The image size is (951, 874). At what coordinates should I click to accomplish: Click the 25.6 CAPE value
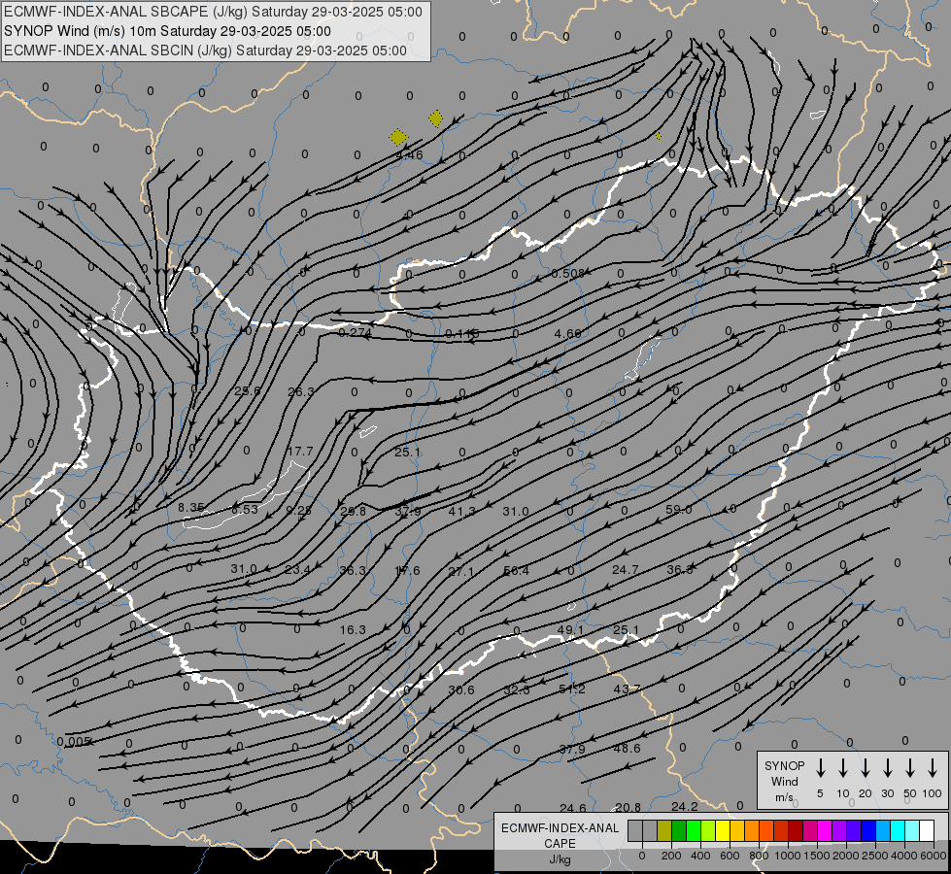click(x=248, y=391)
